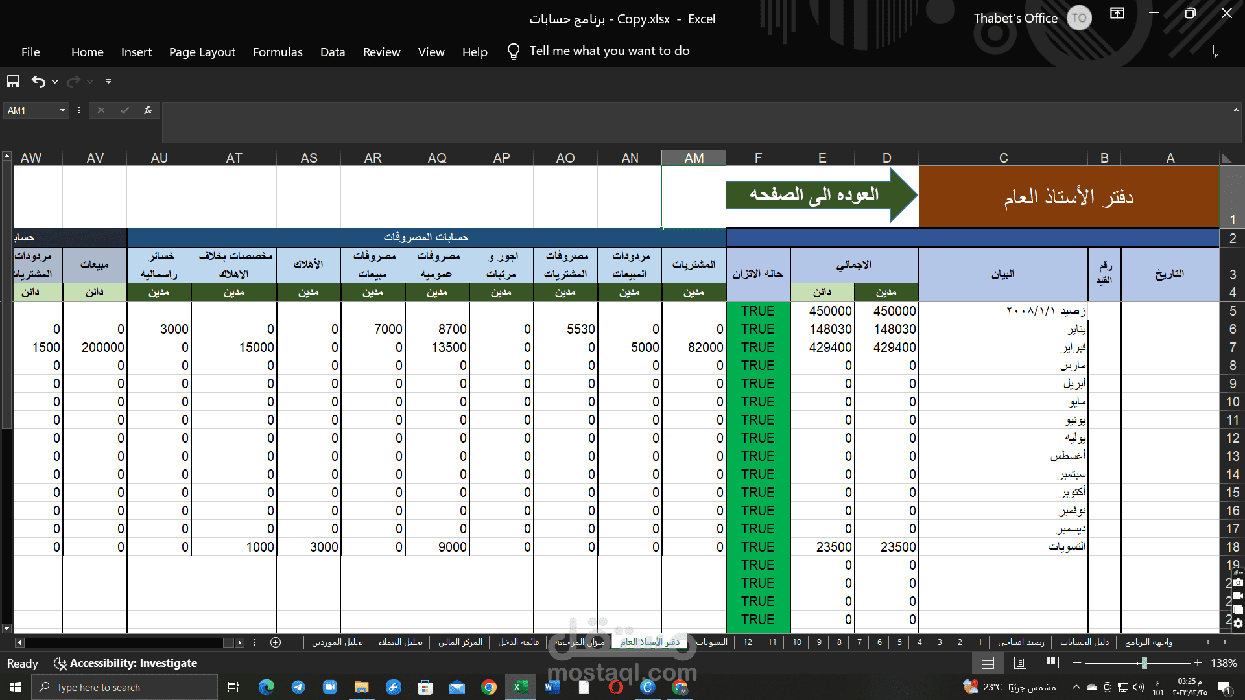Add a new sheet with the plus icon
This screenshot has width=1245, height=700.
click(276, 642)
